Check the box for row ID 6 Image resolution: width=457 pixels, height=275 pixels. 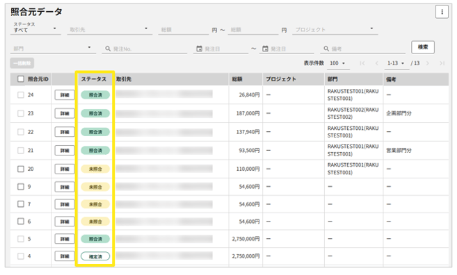point(21,221)
